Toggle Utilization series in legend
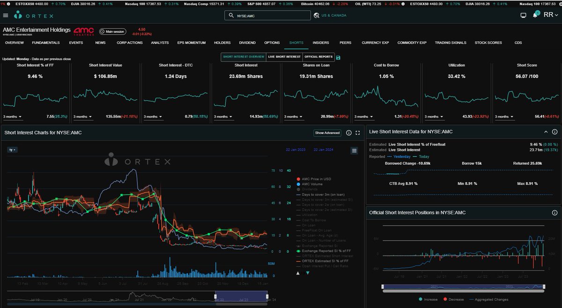562x308 pixels. [308, 215]
